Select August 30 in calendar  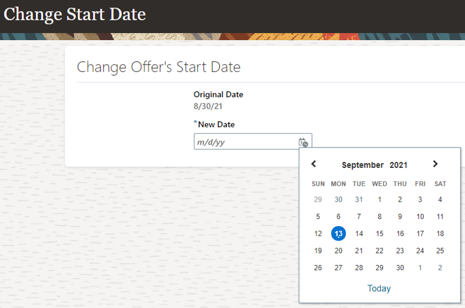pos(339,199)
